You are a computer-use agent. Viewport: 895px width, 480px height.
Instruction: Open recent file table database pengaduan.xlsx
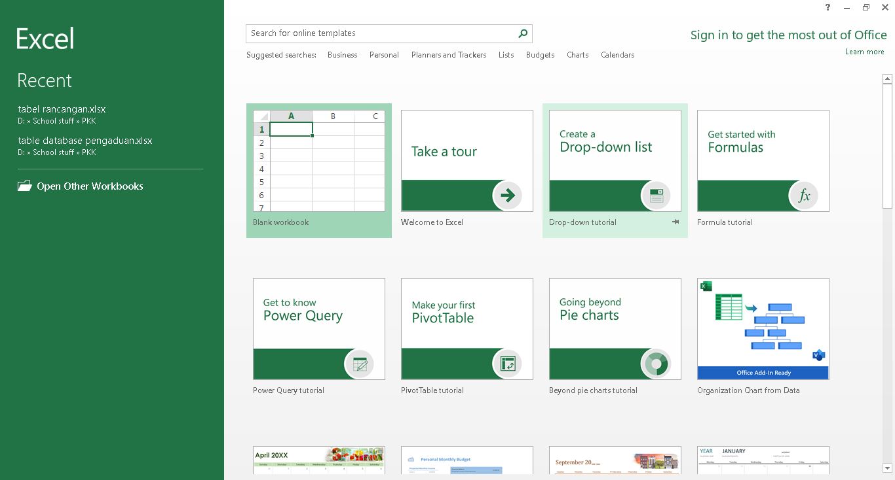pos(85,141)
